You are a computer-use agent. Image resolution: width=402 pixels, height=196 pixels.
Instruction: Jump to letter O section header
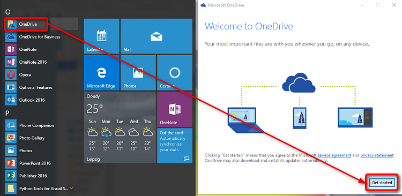(8, 12)
